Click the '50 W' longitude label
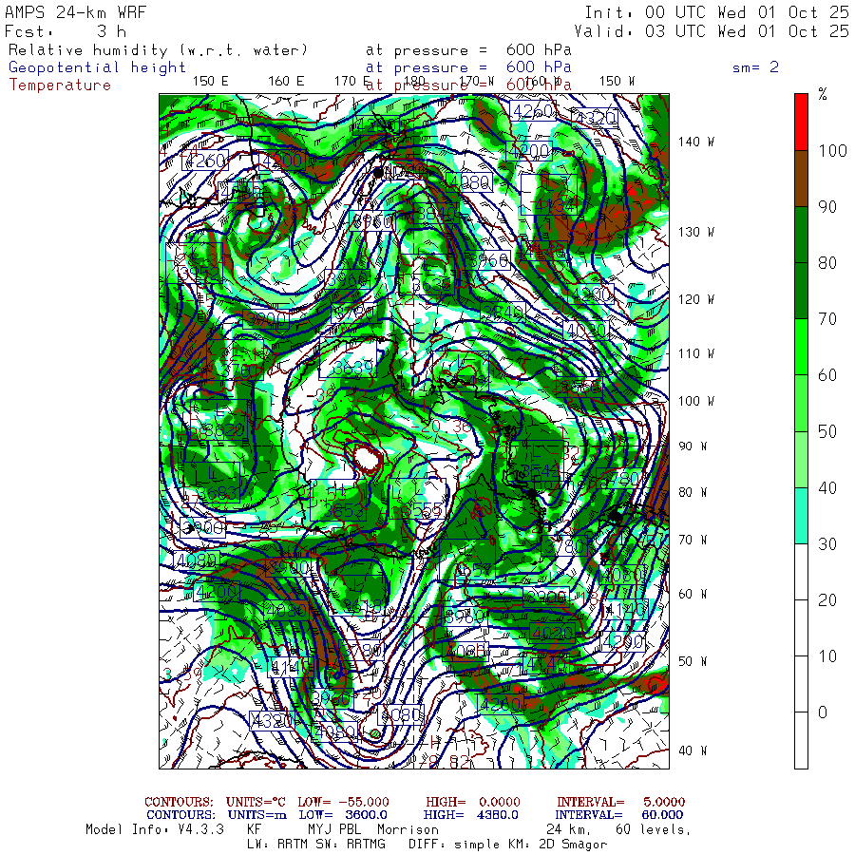The image size is (855, 855). (x=693, y=661)
